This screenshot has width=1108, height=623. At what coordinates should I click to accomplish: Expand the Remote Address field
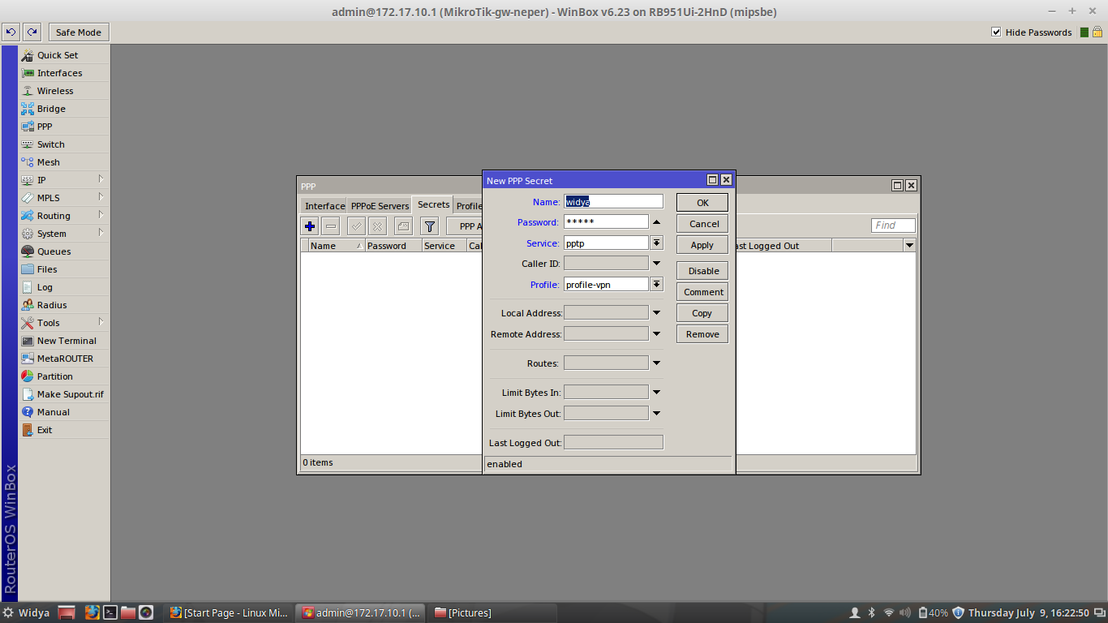[657, 334]
